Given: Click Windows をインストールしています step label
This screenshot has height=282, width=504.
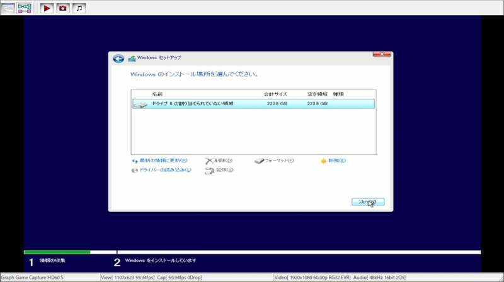Looking at the screenshot, I should pyautogui.click(x=161, y=261).
